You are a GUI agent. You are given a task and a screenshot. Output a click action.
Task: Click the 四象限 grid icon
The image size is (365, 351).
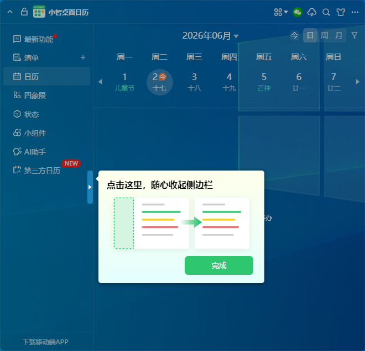[17, 95]
